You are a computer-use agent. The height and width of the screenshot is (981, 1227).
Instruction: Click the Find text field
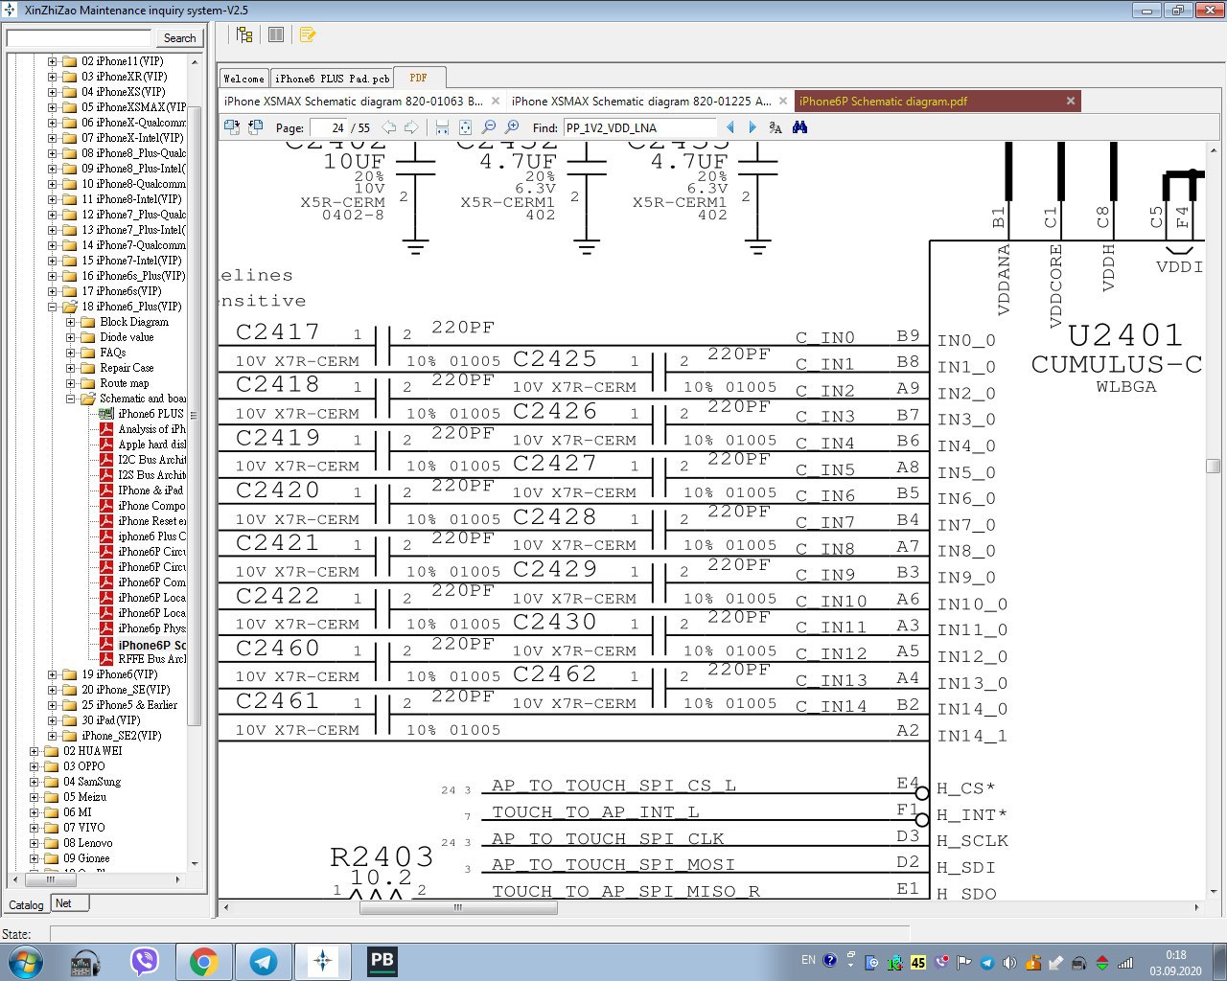tap(639, 127)
